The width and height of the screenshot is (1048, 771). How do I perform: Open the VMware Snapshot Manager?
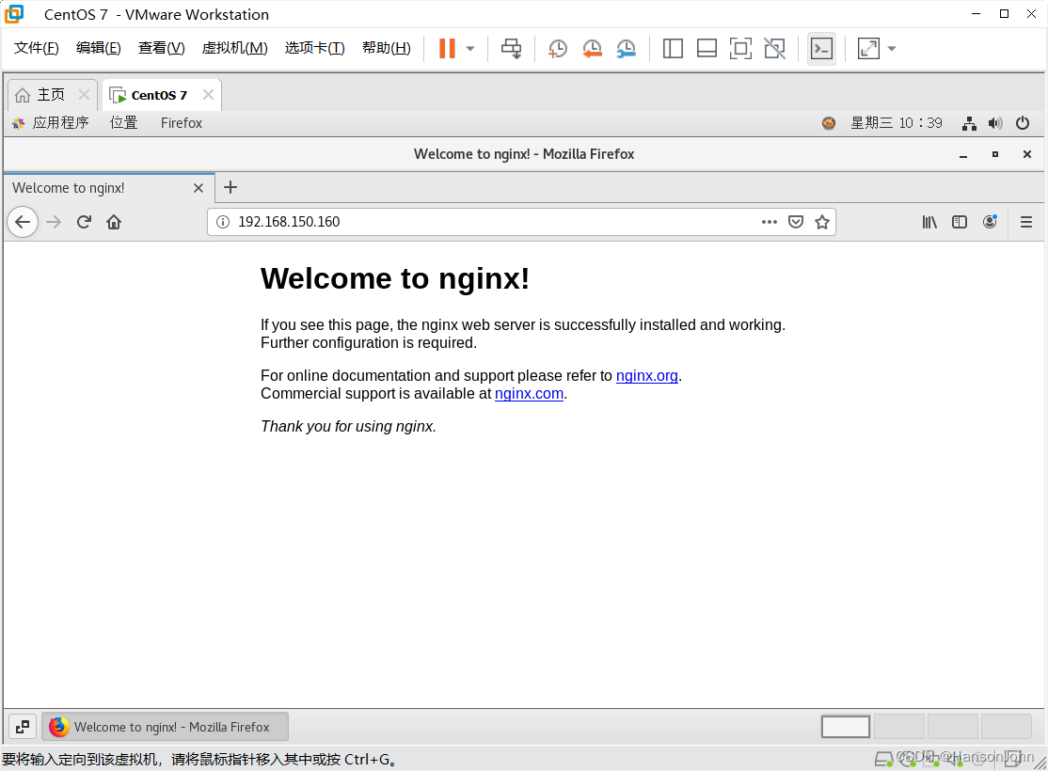627,48
